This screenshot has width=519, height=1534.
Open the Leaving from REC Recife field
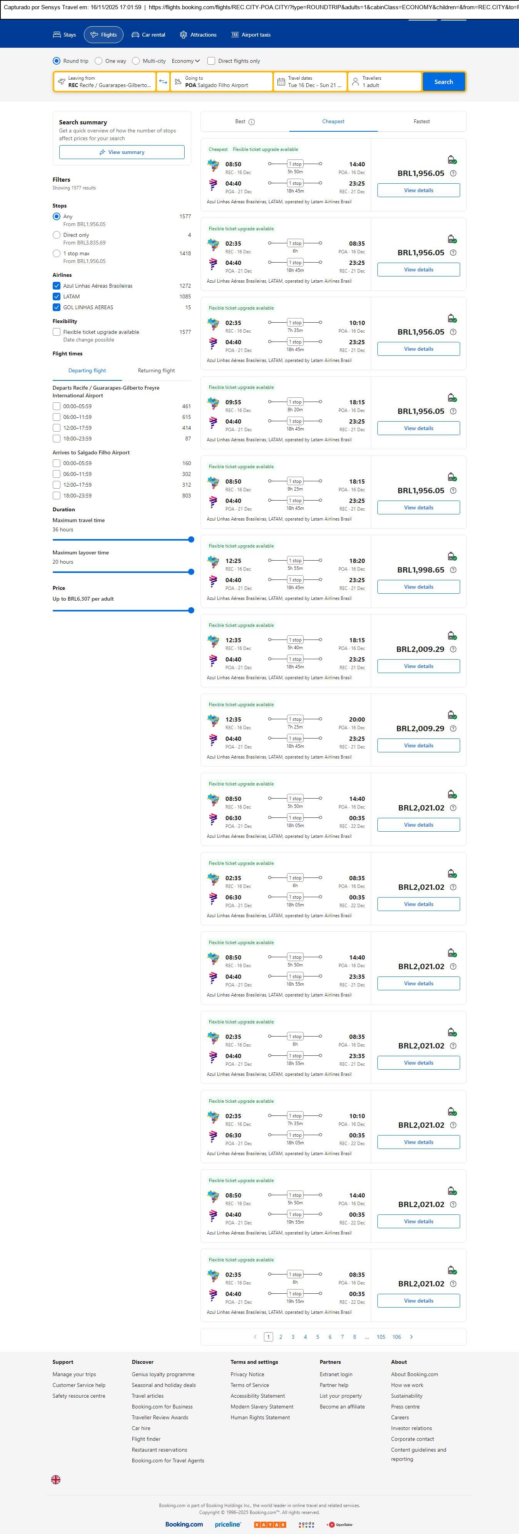coord(105,82)
